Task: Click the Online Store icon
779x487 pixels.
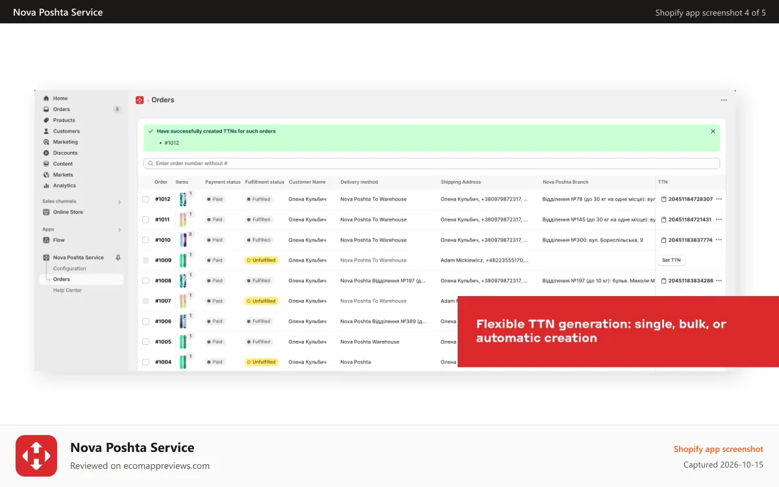Action: point(46,212)
